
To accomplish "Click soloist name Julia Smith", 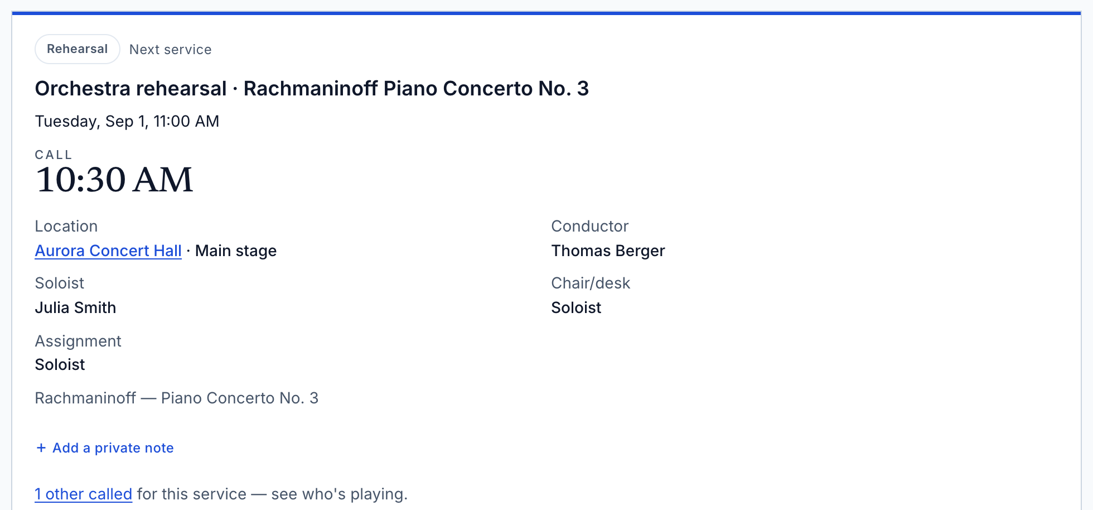I will click(75, 308).
